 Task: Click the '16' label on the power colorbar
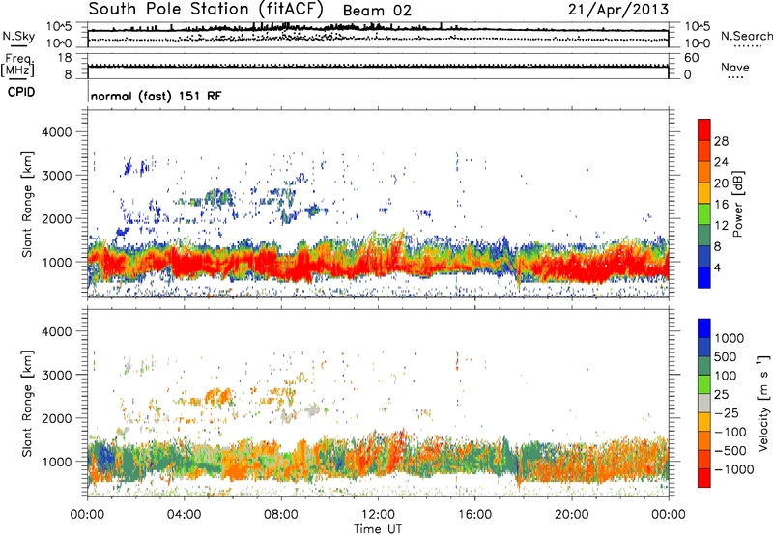721,205
